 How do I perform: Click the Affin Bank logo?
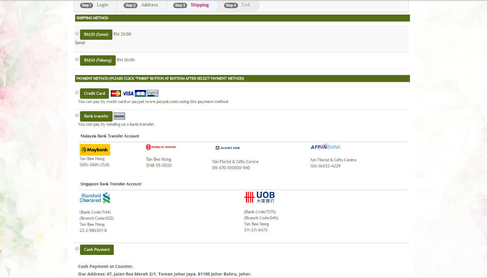click(x=325, y=147)
